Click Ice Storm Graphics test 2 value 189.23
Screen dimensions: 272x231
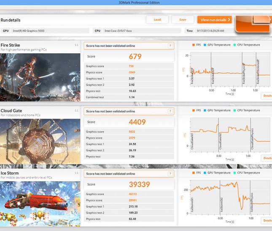point(133,213)
